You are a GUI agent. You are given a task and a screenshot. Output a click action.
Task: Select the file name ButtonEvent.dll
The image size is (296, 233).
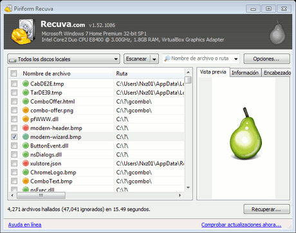[x=50, y=145]
